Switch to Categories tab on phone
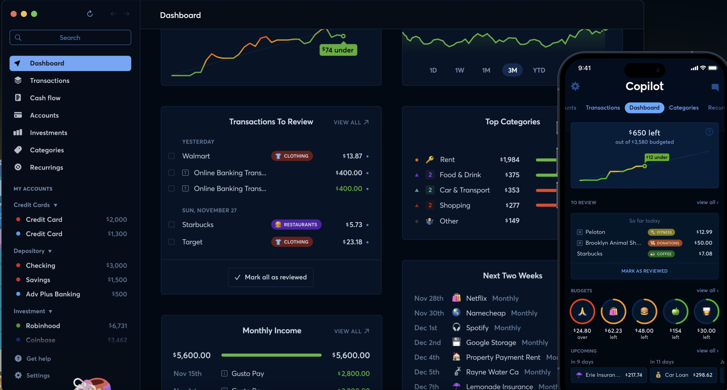This screenshot has width=727, height=390. pyautogui.click(x=683, y=108)
